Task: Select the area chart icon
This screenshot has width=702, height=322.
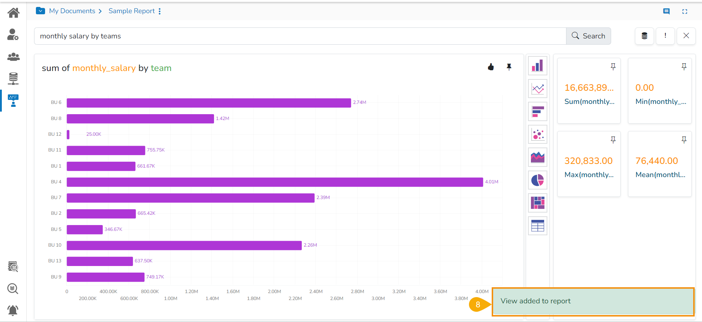Action: (537, 157)
